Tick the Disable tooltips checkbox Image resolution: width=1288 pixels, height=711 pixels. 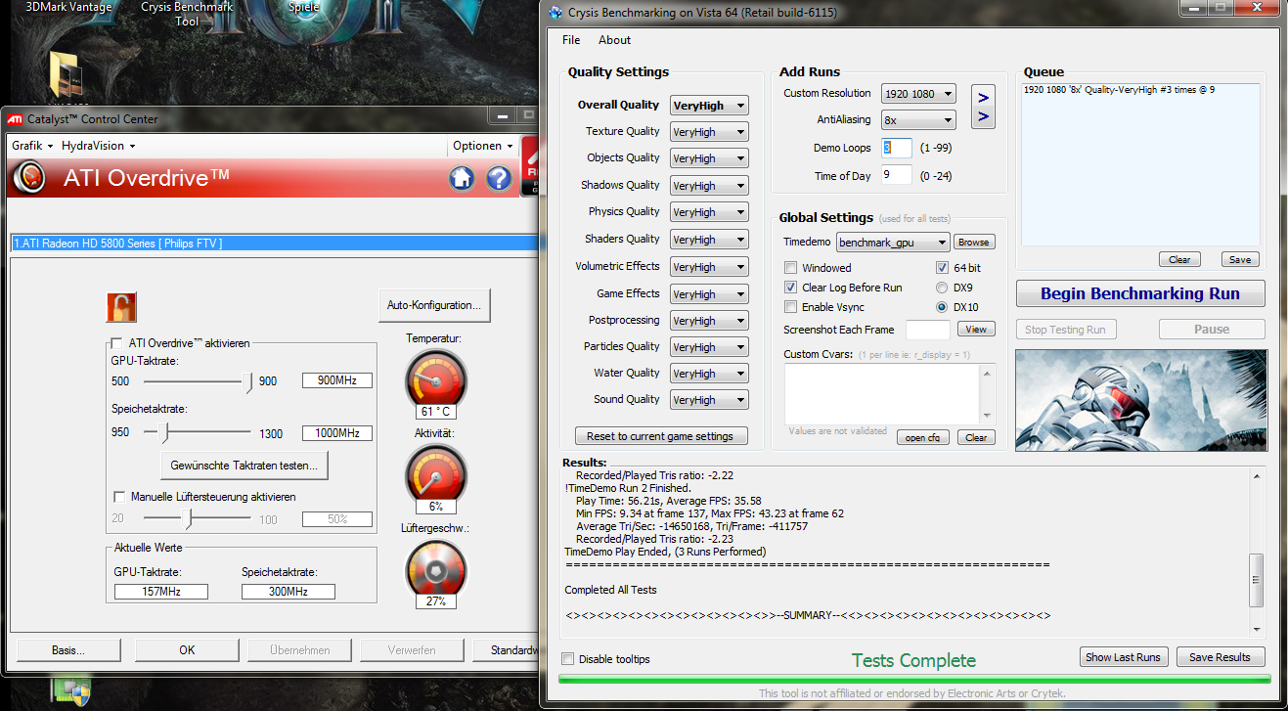(568, 659)
